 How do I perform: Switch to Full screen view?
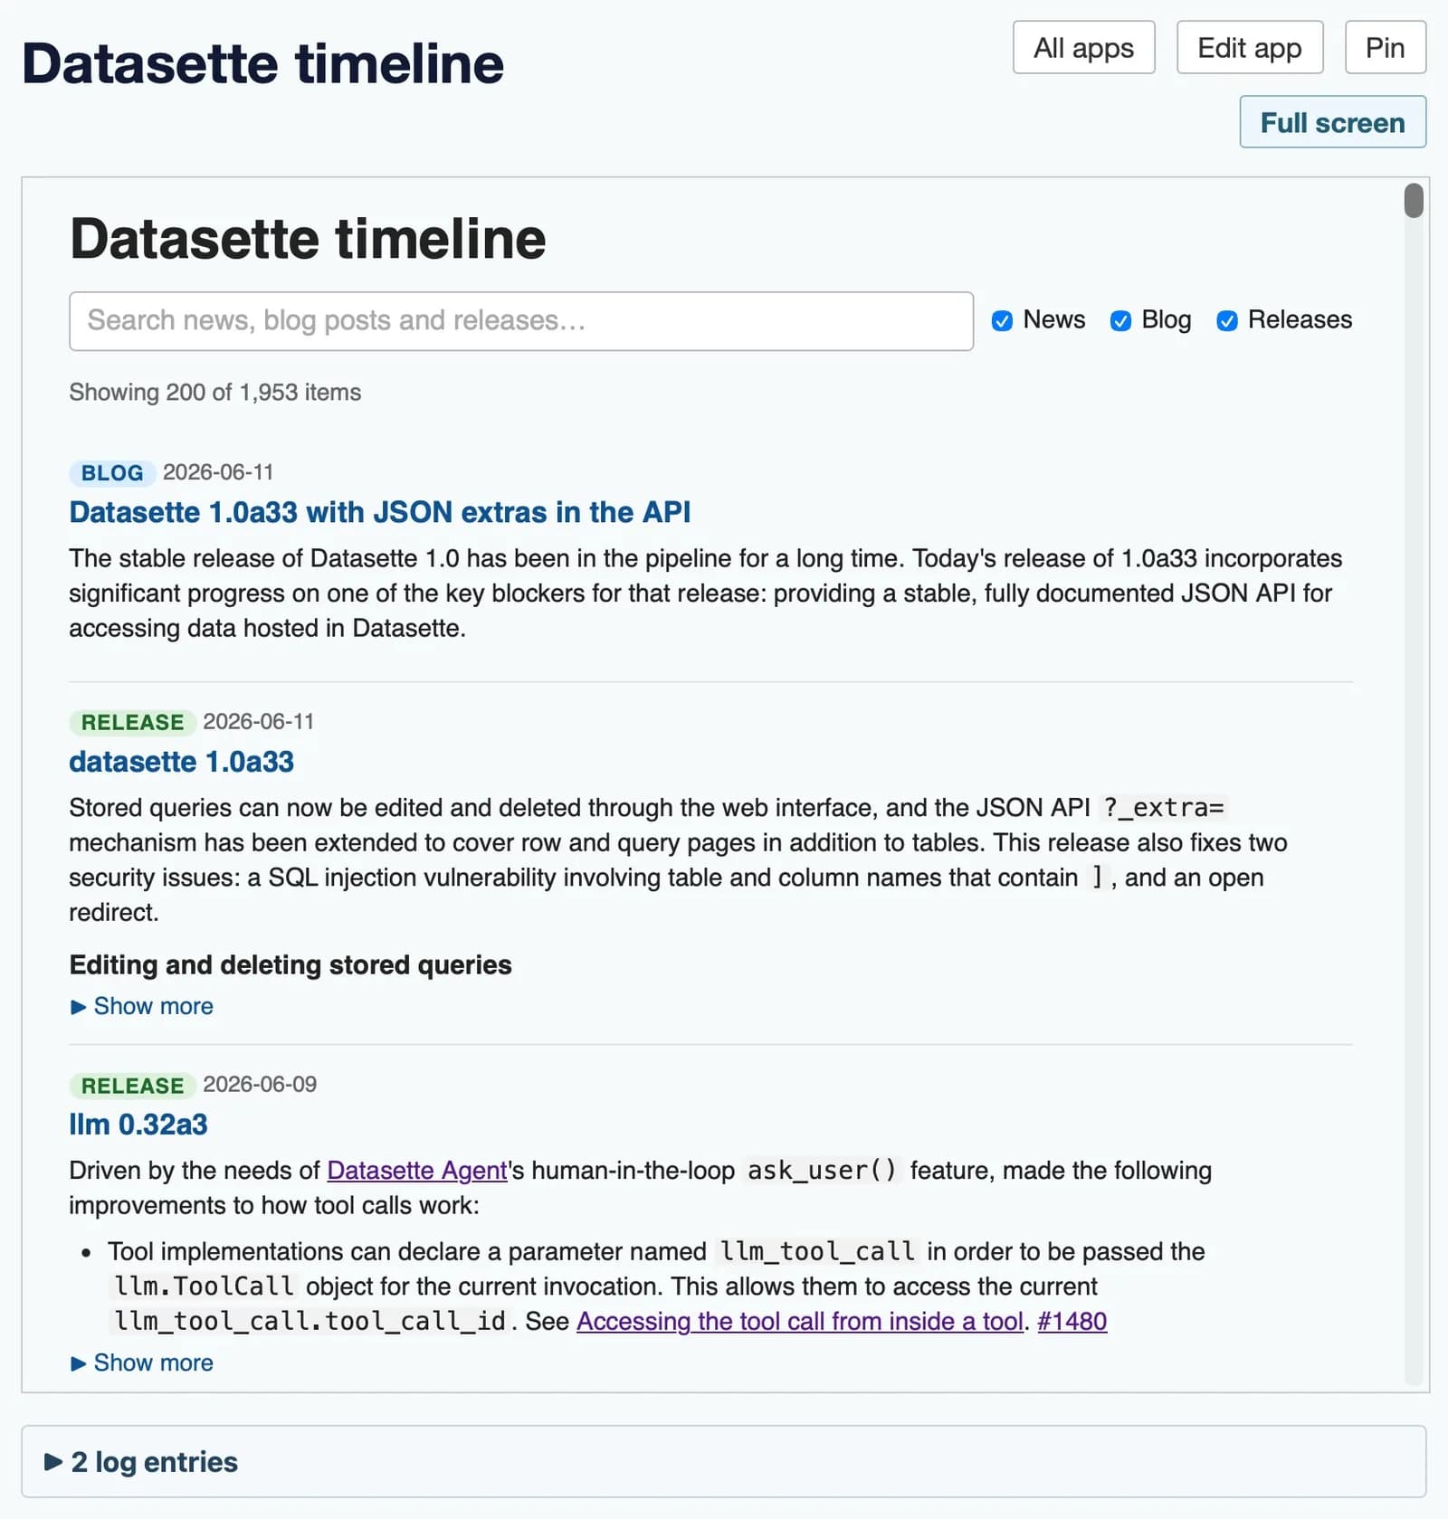click(x=1332, y=122)
